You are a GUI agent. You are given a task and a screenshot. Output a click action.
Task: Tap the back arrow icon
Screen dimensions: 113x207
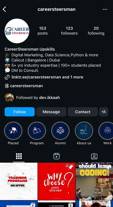(x=4, y=9)
